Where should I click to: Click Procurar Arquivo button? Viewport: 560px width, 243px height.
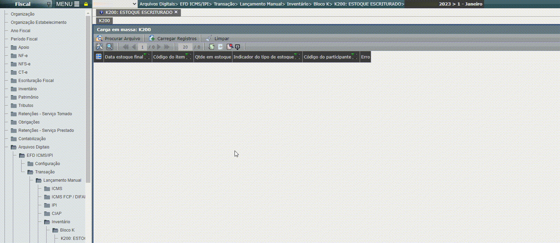pos(118,38)
